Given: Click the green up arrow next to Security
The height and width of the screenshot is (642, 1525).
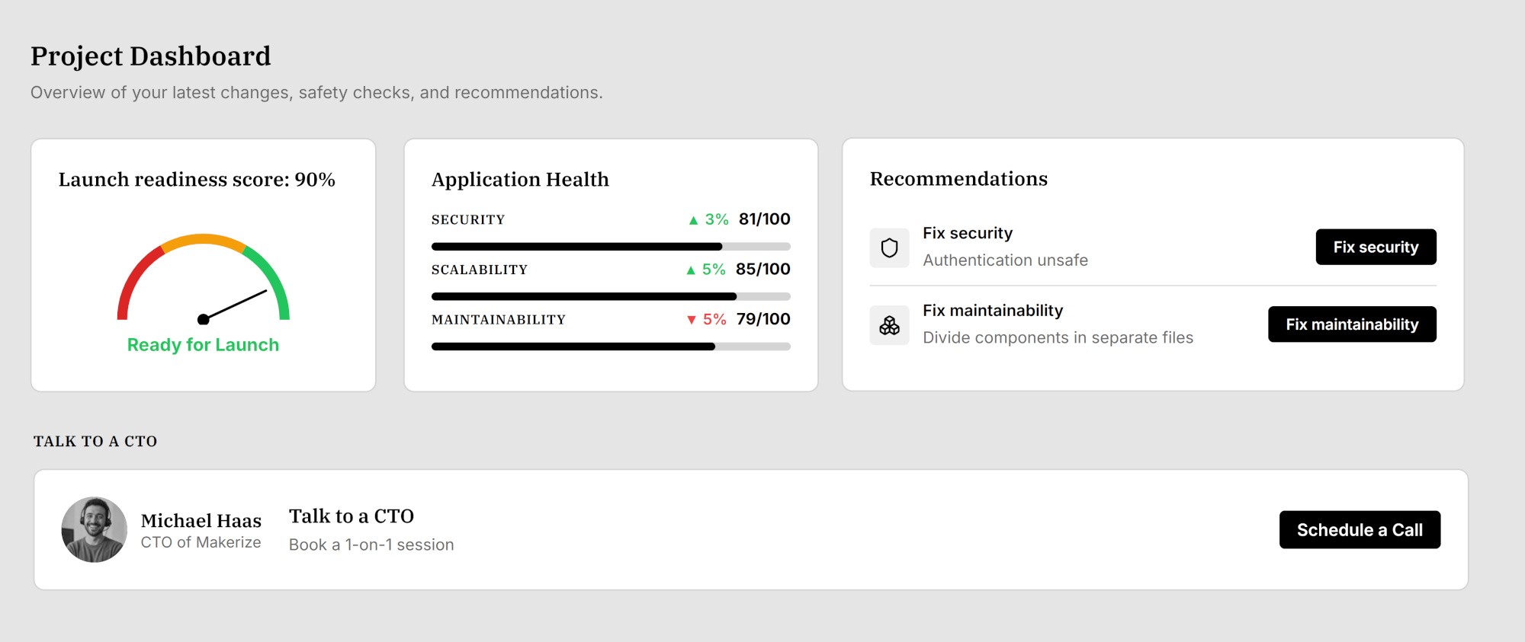Looking at the screenshot, I should (x=693, y=220).
